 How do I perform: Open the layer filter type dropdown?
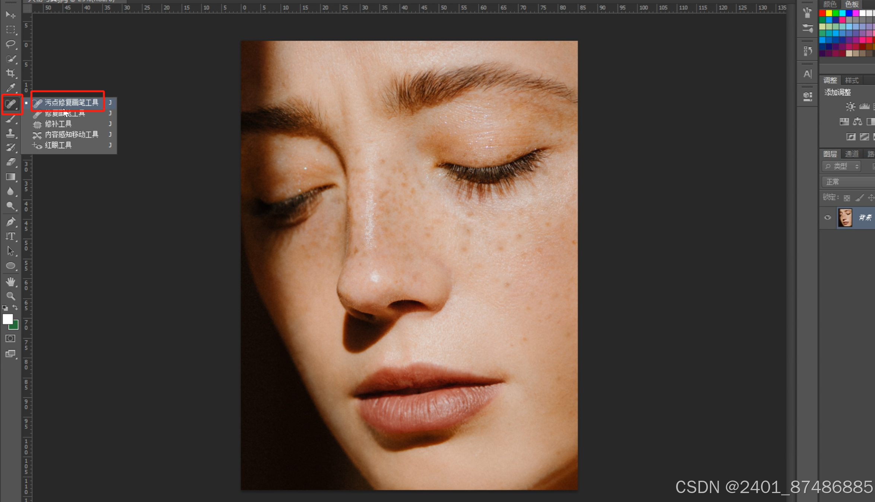(842, 166)
